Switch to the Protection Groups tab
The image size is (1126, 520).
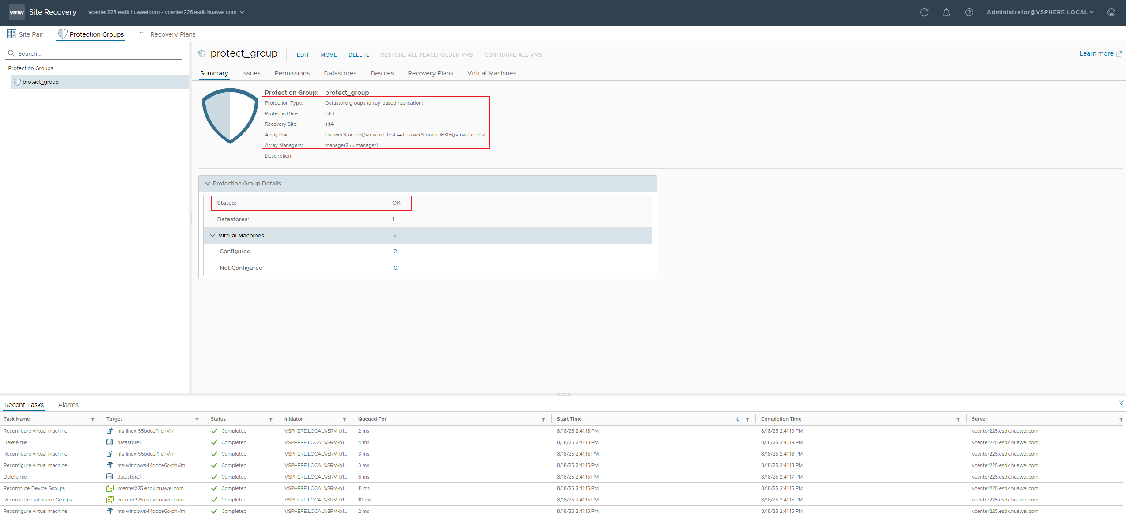click(x=91, y=34)
